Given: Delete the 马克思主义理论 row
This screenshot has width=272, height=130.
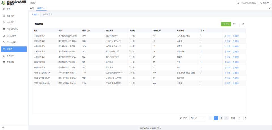Looking at the screenshot, I should coord(236,36).
